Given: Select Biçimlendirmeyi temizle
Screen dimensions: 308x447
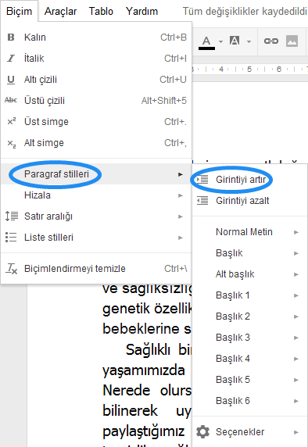Looking at the screenshot, I should 96,269.
